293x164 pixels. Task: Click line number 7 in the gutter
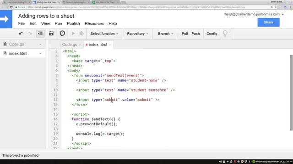click(x=56, y=76)
